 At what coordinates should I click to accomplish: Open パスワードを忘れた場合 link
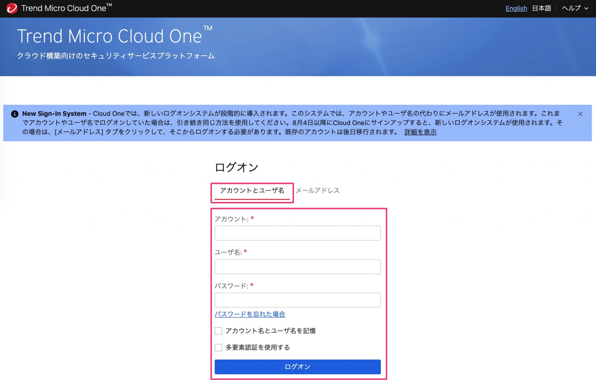point(250,314)
